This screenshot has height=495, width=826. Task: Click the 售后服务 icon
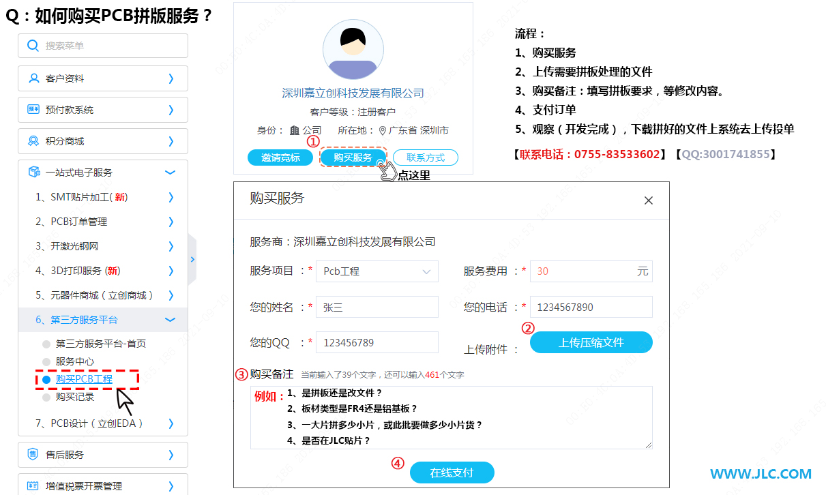pos(33,455)
